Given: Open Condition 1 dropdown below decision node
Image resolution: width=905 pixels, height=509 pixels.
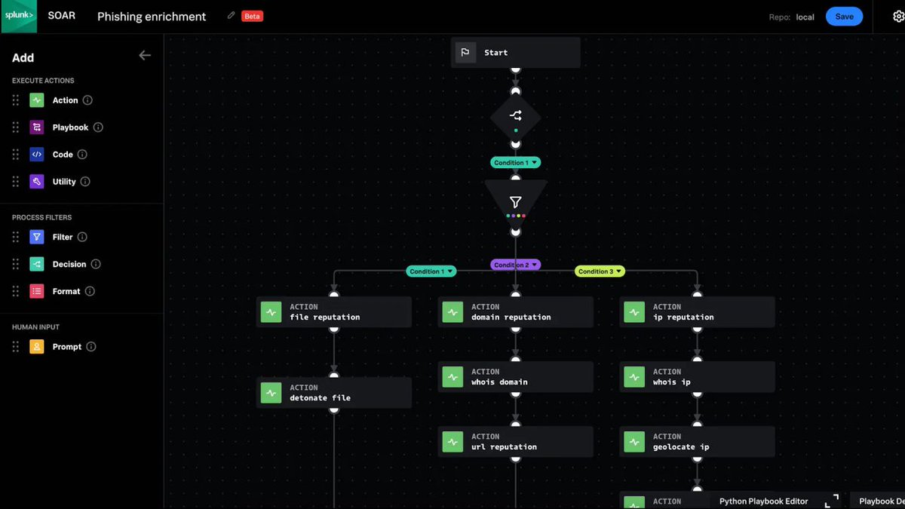Looking at the screenshot, I should tap(516, 162).
